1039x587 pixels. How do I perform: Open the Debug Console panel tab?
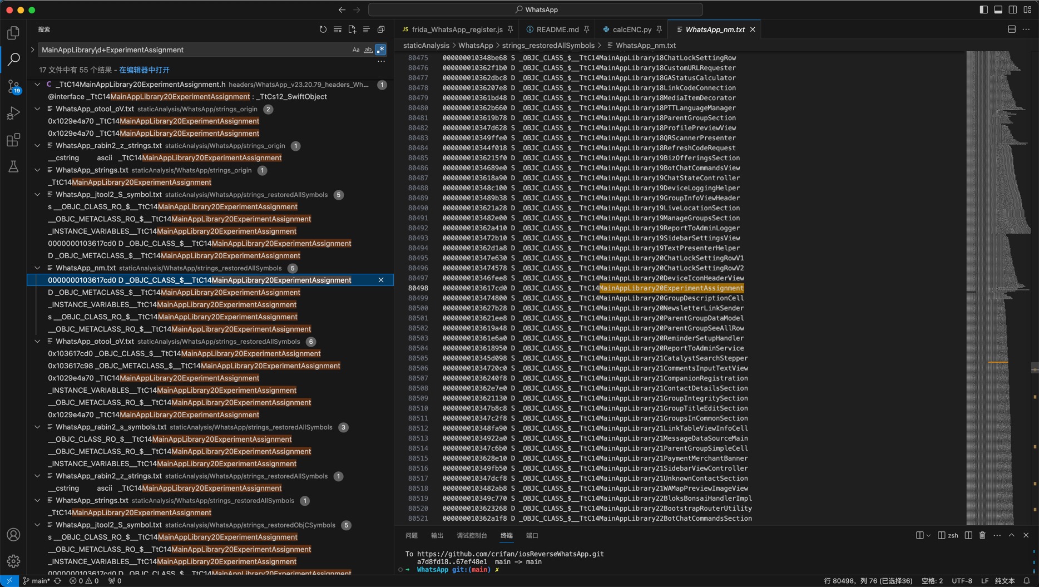click(x=472, y=535)
